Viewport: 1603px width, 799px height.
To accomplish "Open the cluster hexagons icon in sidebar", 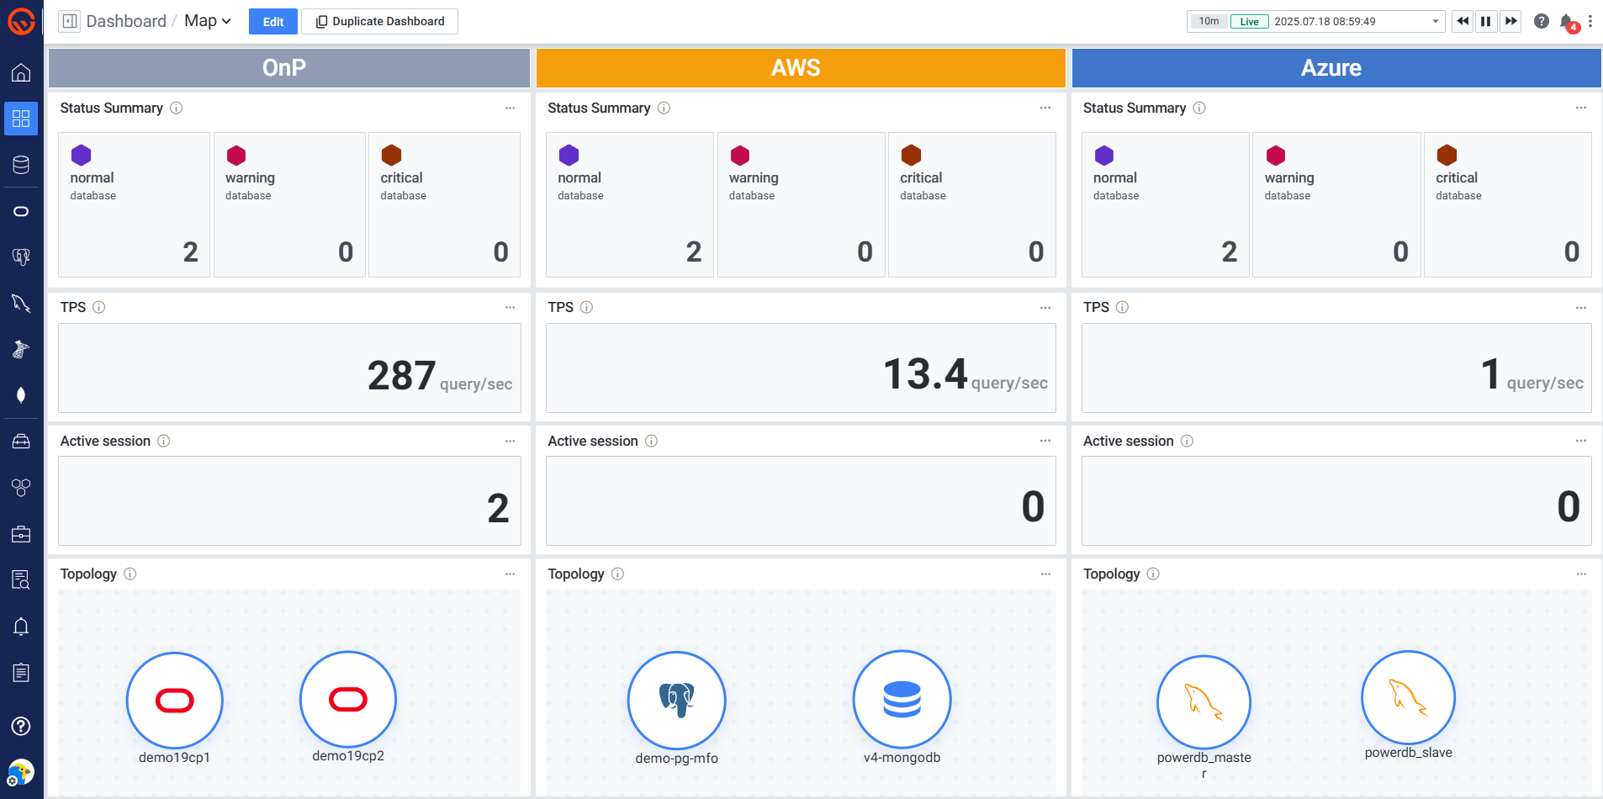I will click(x=21, y=488).
